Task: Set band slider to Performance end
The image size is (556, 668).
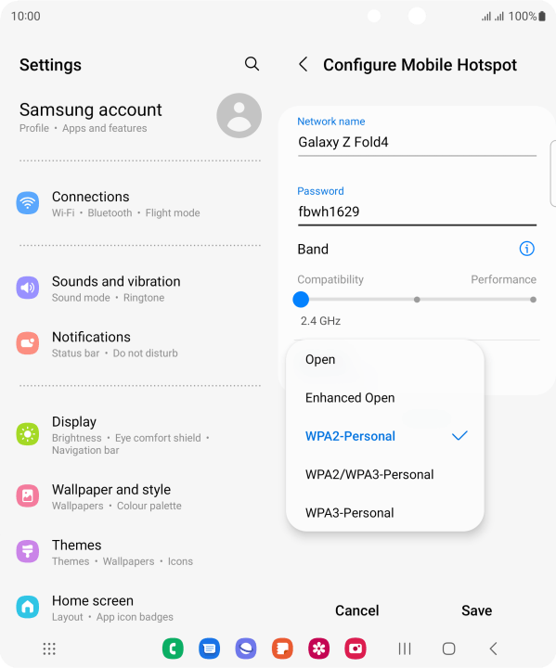Action: (x=533, y=300)
